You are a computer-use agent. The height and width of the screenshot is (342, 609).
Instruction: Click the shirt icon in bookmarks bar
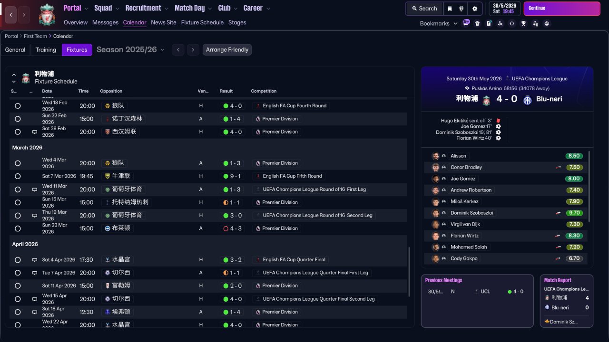(x=477, y=23)
